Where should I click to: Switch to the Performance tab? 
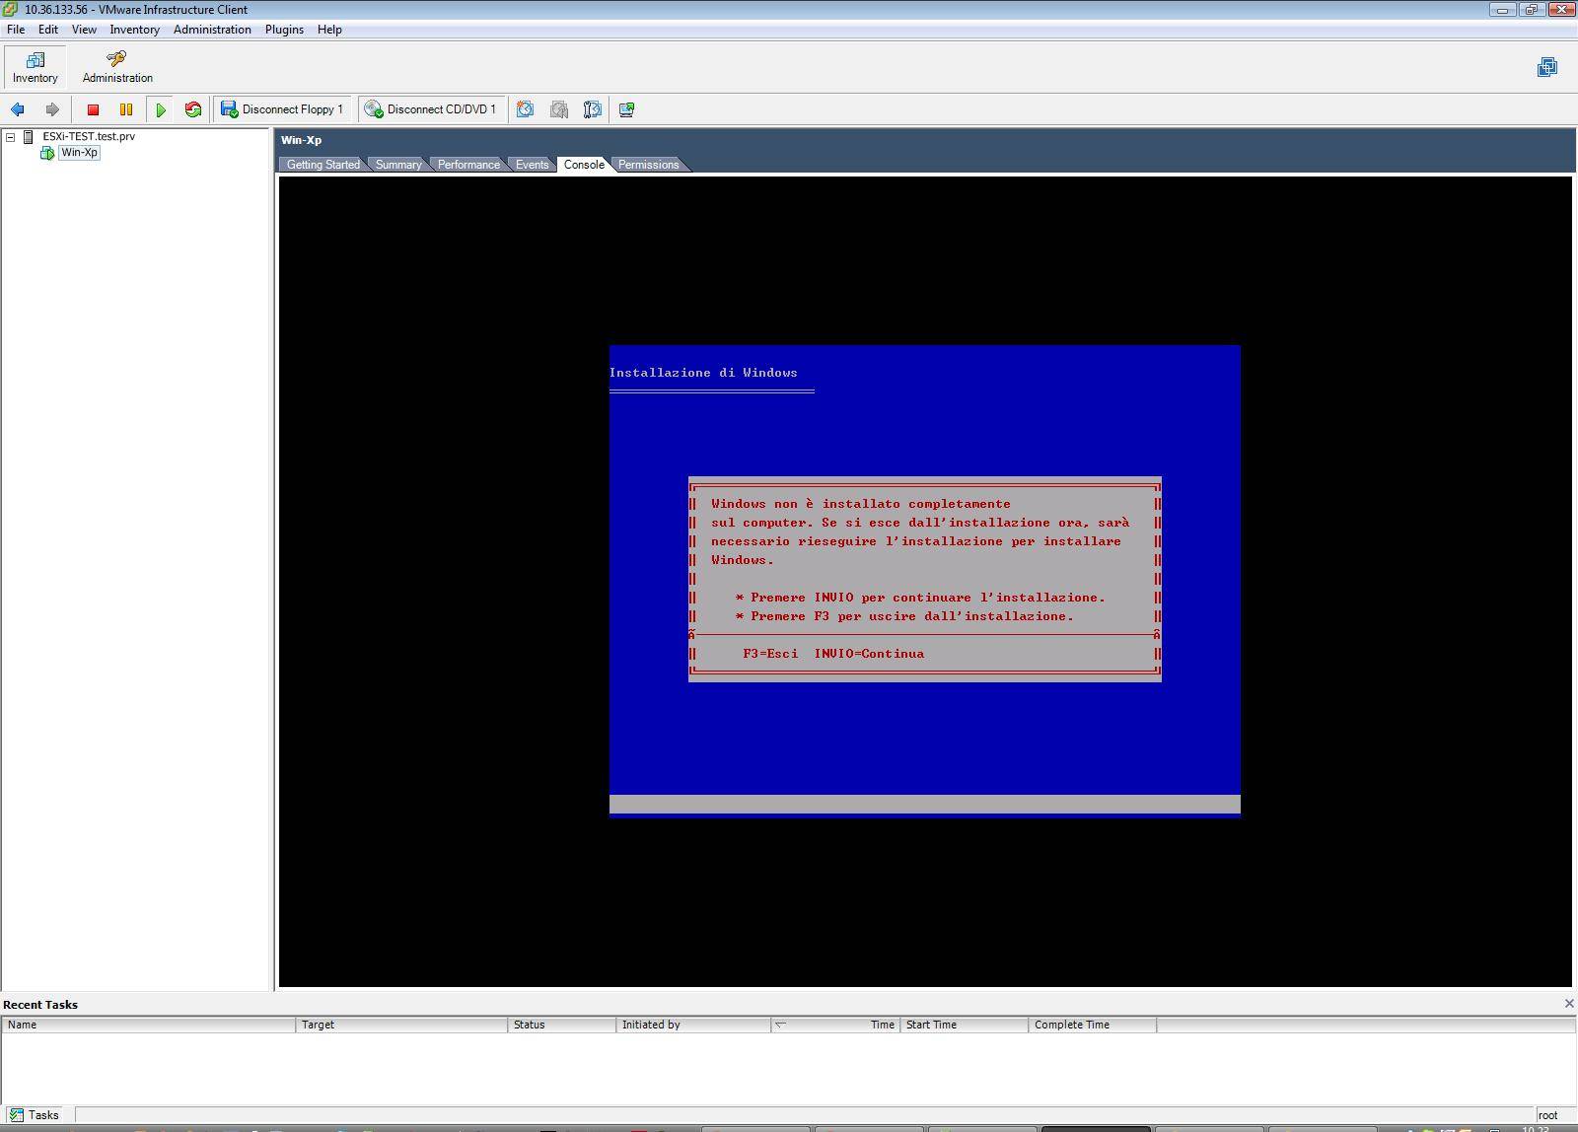tap(468, 165)
